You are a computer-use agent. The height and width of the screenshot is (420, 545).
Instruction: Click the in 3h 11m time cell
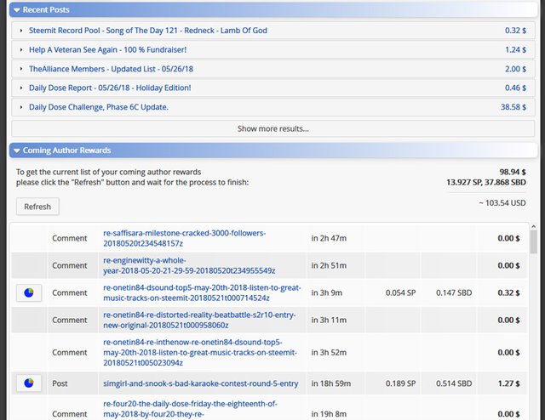pos(329,320)
